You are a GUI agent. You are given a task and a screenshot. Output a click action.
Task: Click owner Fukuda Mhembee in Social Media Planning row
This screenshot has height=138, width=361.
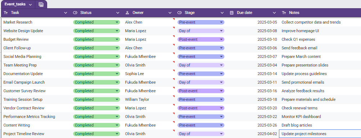pyautogui.click(x=140, y=56)
